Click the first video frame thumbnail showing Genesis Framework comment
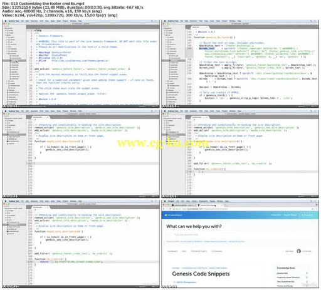The image size is (321, 290). pos(81,64)
